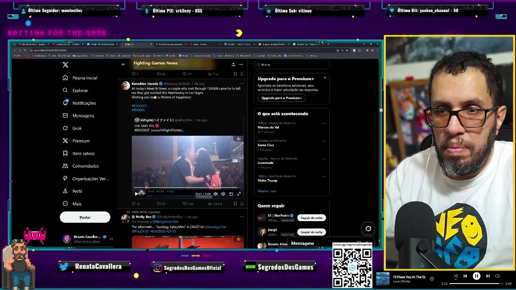
Task: Open the Explorar page
Action: [75, 91]
